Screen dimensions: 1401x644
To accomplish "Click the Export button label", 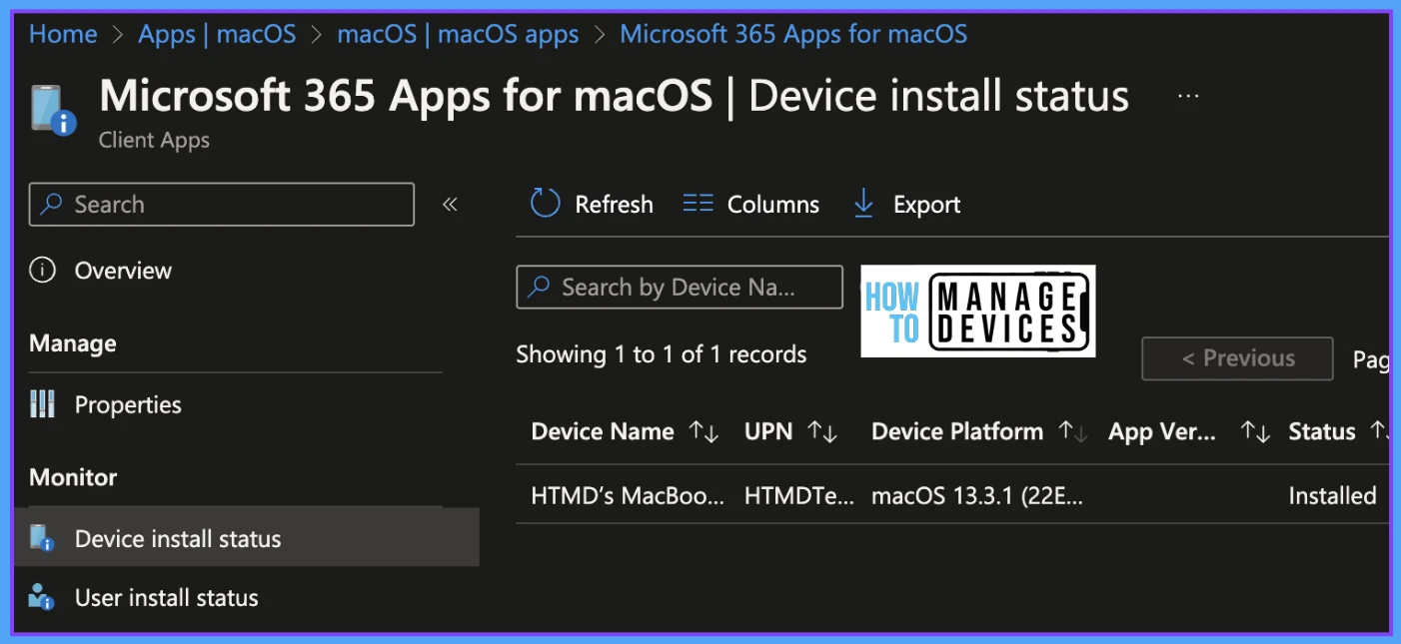I will click(927, 205).
